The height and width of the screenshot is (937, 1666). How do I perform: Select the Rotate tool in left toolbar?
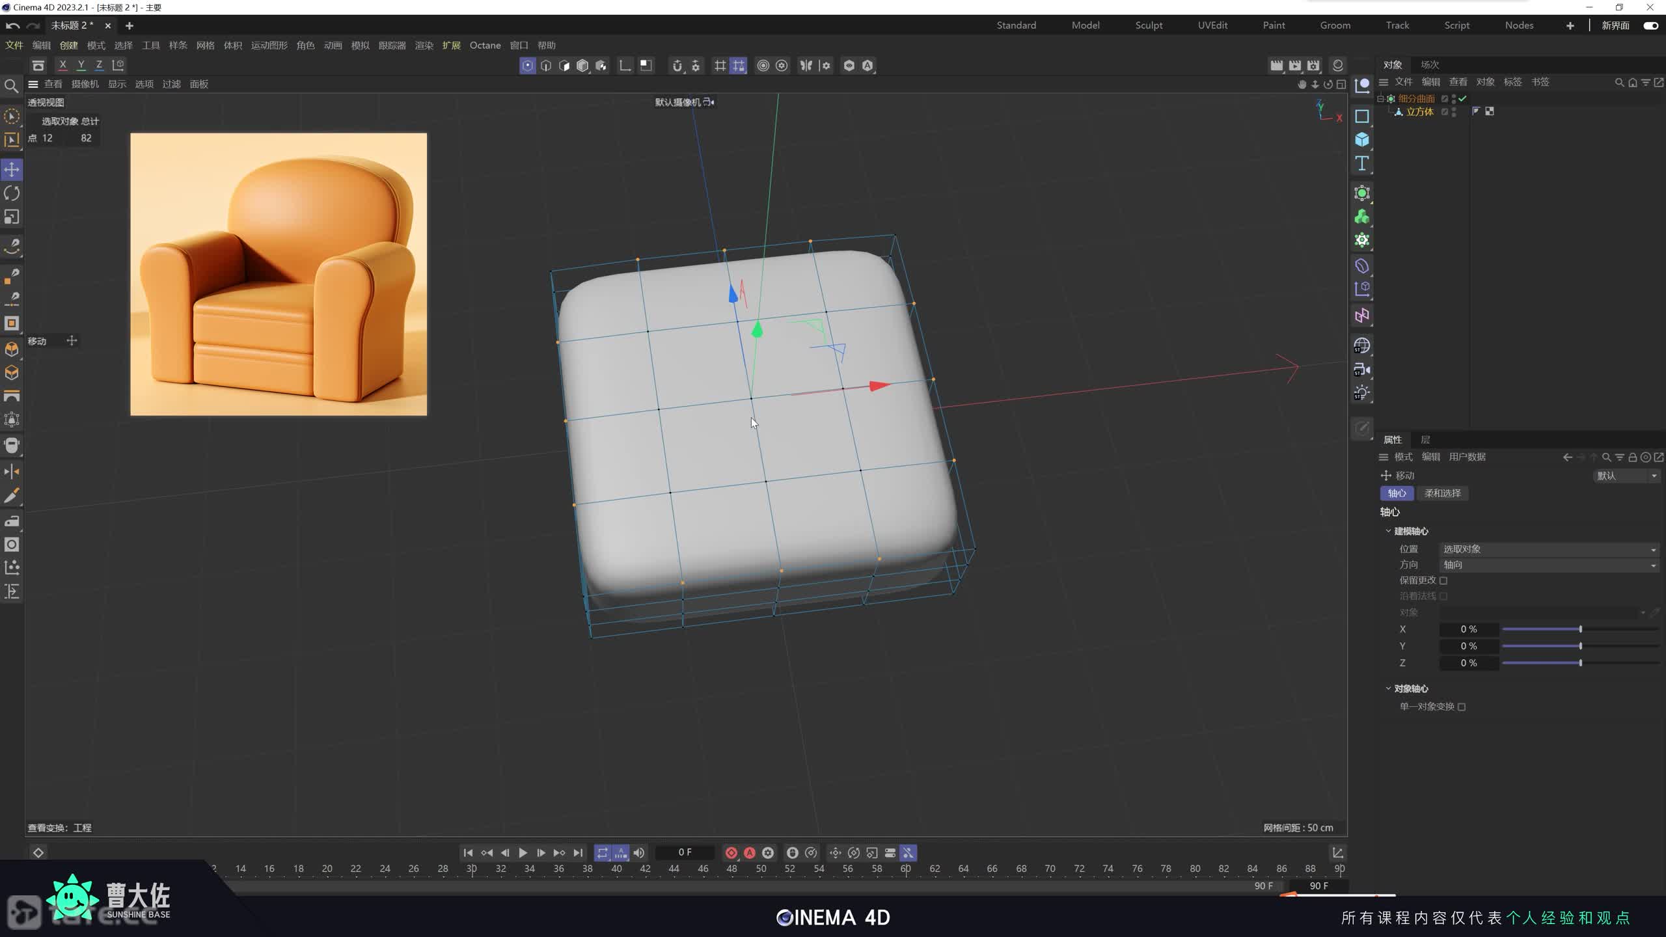pyautogui.click(x=12, y=193)
